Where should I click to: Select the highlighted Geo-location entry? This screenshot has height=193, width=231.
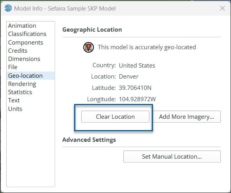pos(31,75)
